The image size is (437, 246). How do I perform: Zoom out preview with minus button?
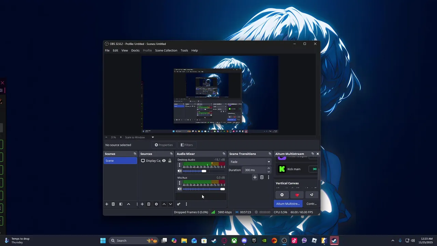coord(106,137)
